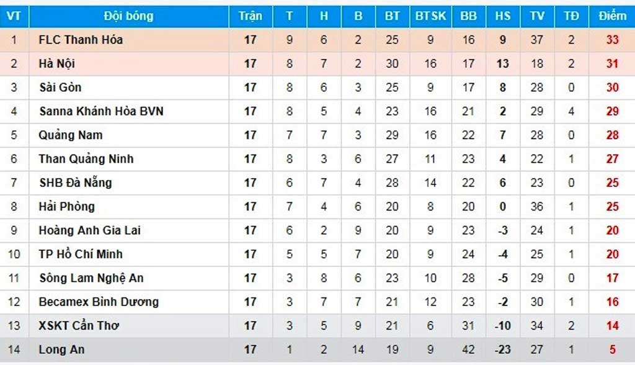The image size is (635, 365).
Task: Click Becamex Bình Dương team name
Action: (x=99, y=302)
